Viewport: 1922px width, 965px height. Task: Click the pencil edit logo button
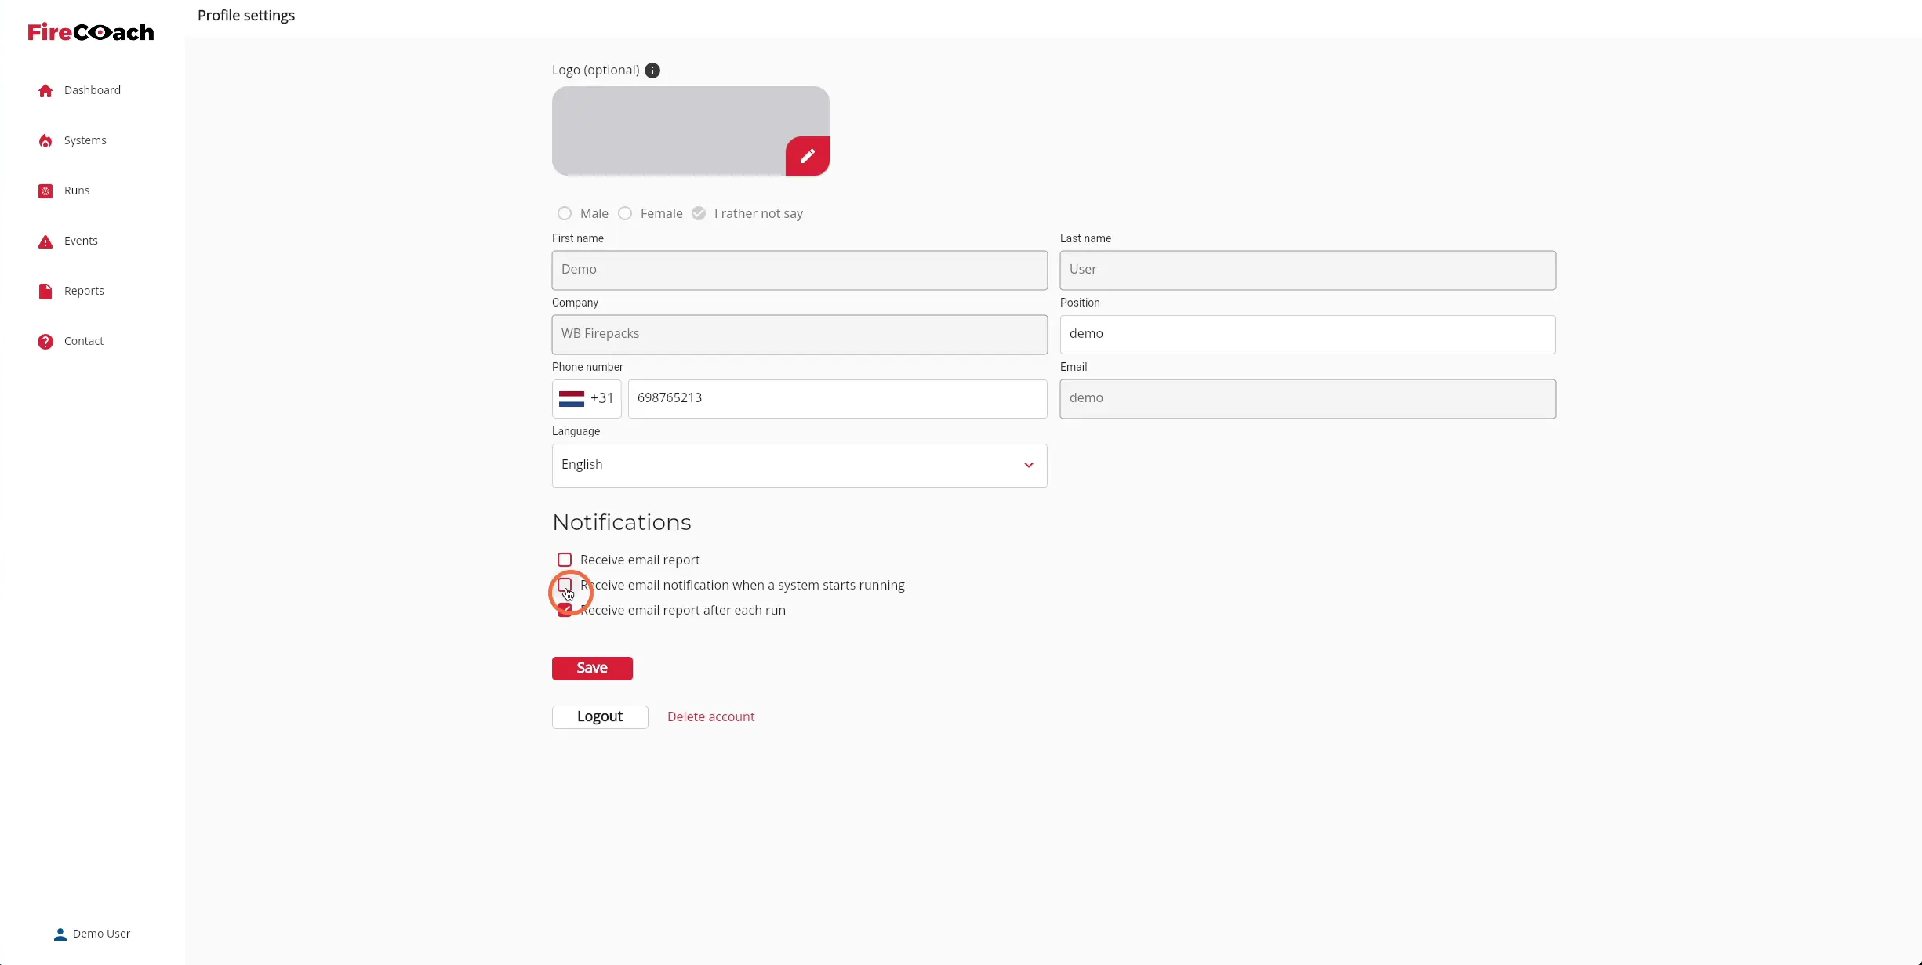coord(808,156)
